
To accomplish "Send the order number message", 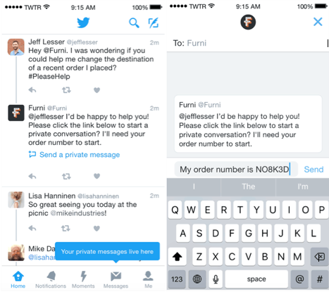I will click(x=314, y=170).
